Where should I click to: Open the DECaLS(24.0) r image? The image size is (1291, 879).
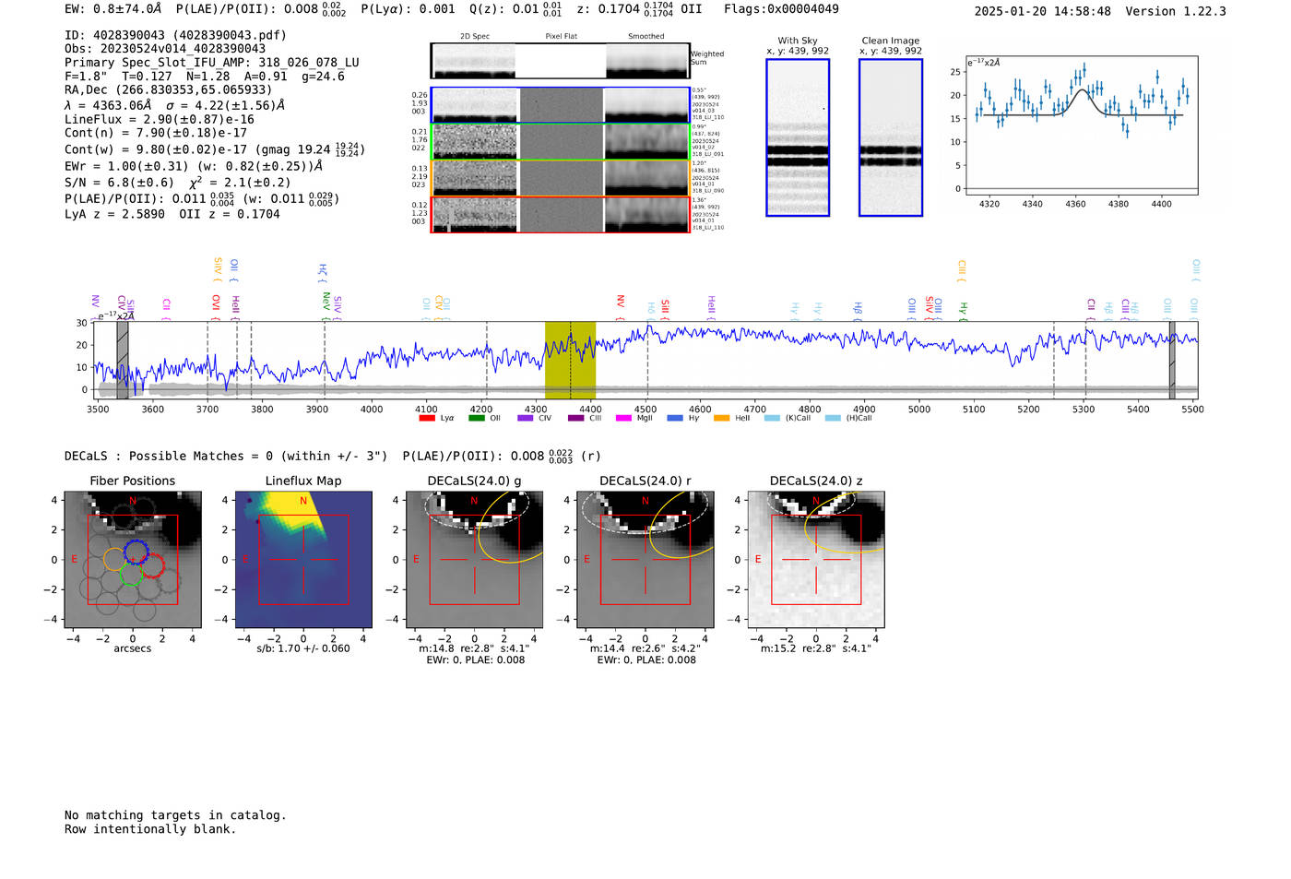pyautogui.click(x=645, y=560)
